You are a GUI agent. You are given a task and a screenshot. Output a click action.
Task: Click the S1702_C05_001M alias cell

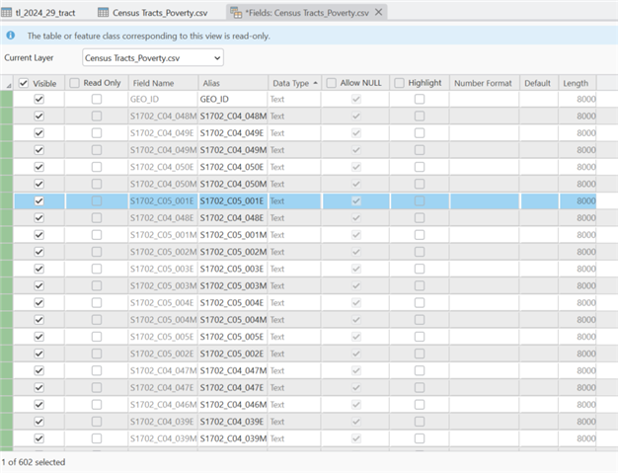(x=233, y=235)
